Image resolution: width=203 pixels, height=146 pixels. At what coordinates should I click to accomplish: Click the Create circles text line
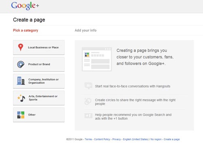pyautogui.click(x=135, y=102)
